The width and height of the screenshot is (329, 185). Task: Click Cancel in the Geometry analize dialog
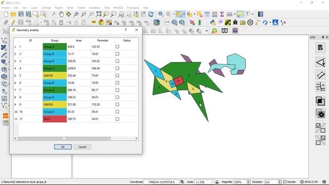82,147
